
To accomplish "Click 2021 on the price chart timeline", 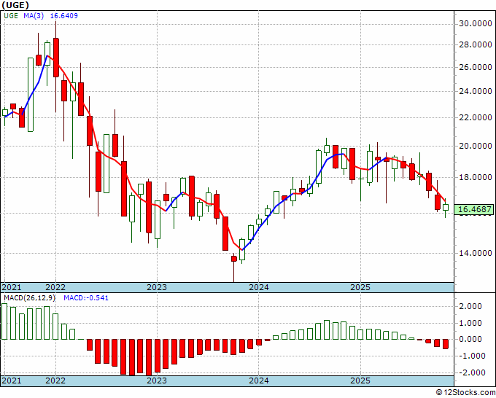I will pos(12,287).
